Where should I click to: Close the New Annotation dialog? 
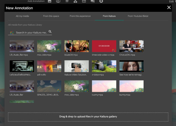click(x=169, y=7)
